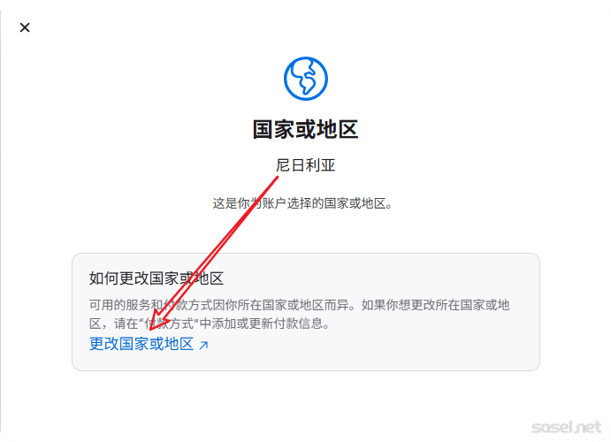Click the blue globe icon
Viewport: 611px width, 442px height.
pyautogui.click(x=306, y=79)
